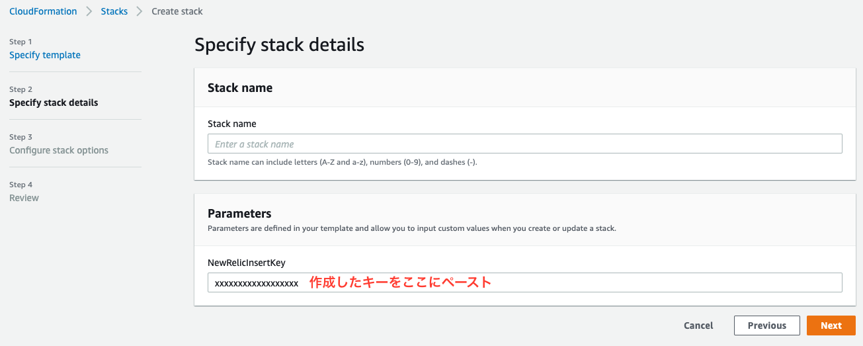Image resolution: width=863 pixels, height=346 pixels.
Task: Go to the Stacks breadcrumb link
Action: (114, 11)
